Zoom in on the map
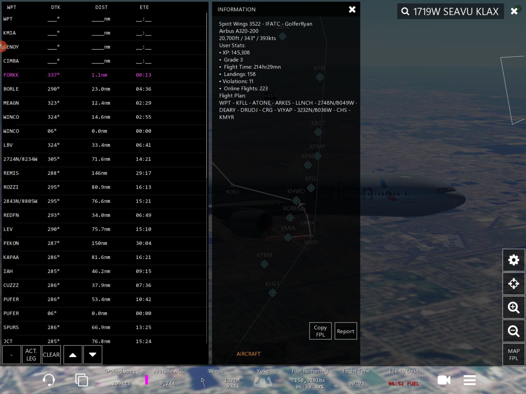 [513, 307]
